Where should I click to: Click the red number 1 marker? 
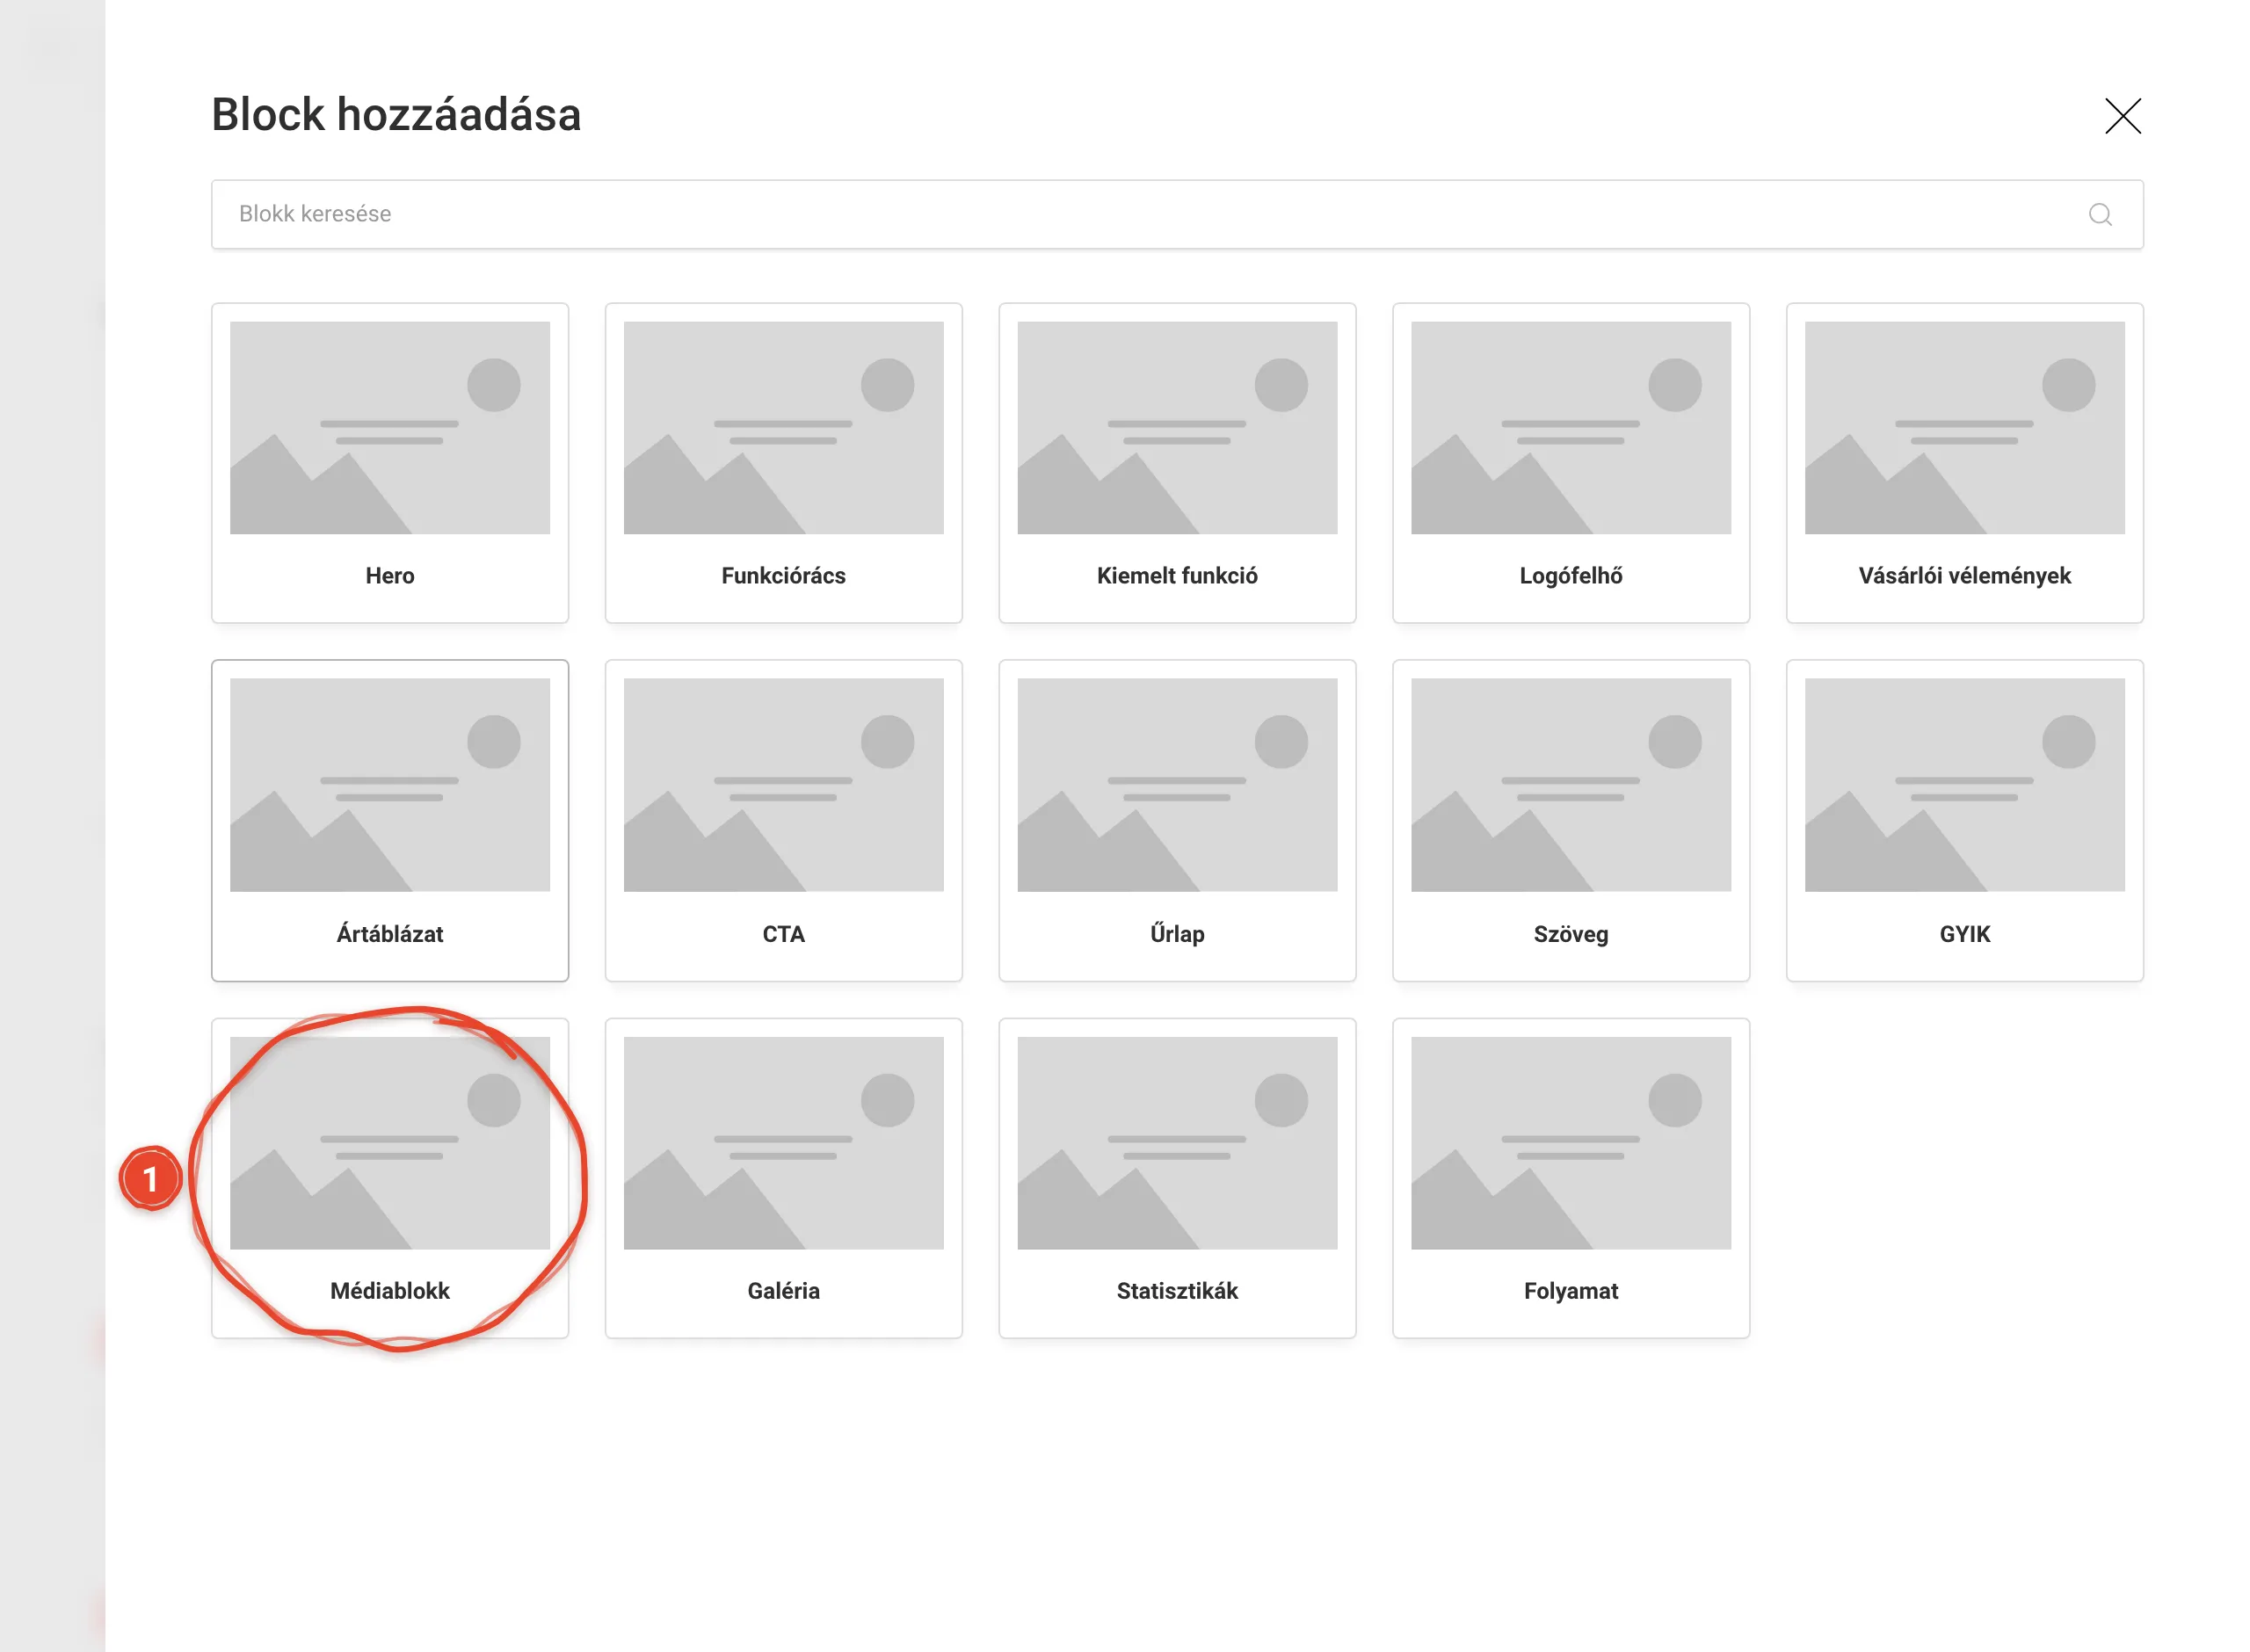pyautogui.click(x=151, y=1179)
